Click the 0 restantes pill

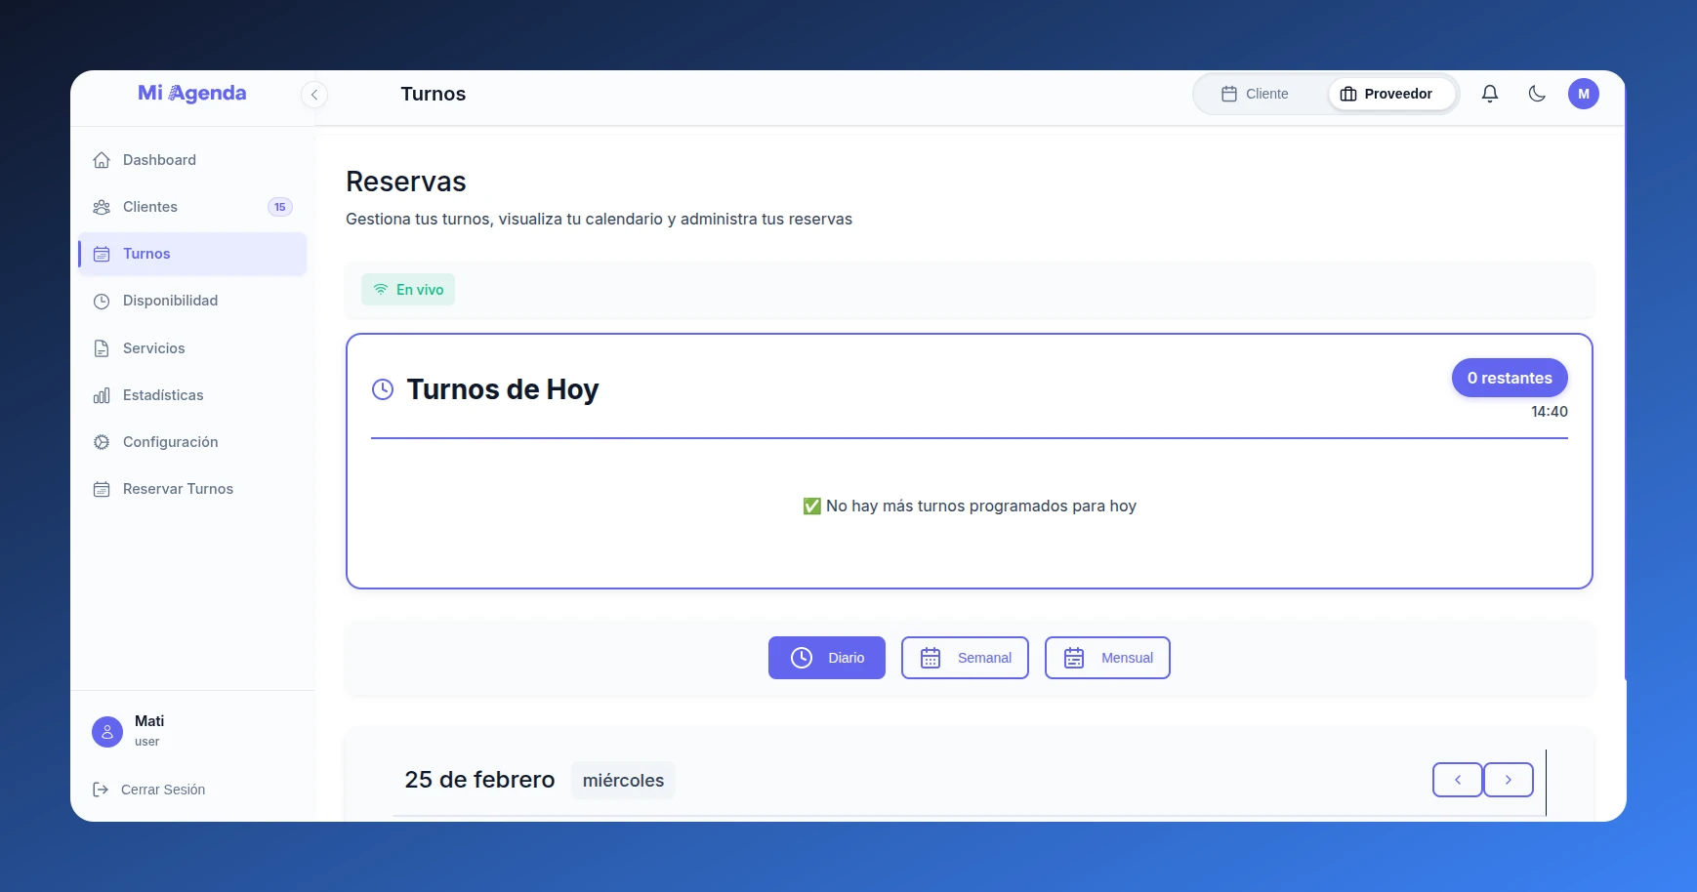1510,378
